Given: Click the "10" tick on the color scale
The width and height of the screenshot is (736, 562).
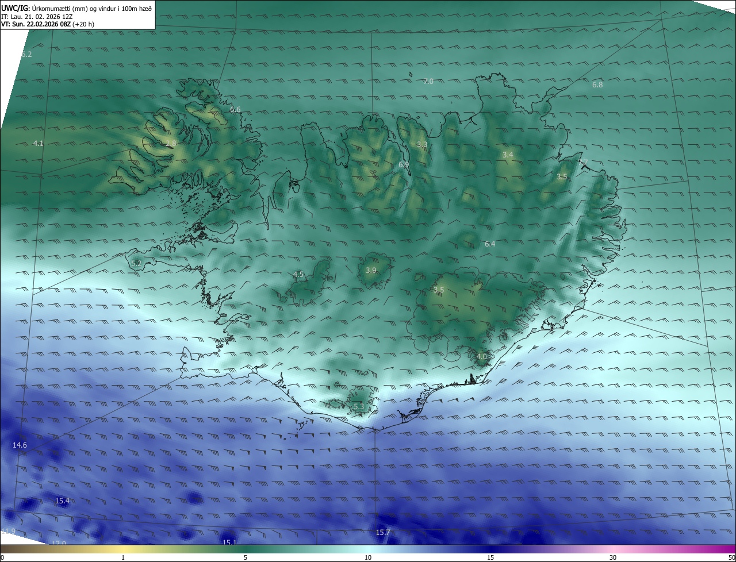Looking at the screenshot, I should pyautogui.click(x=368, y=557).
